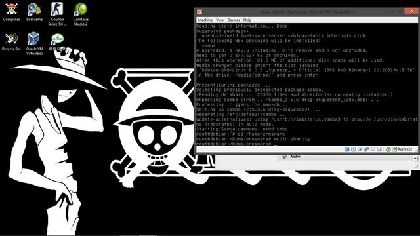The width and height of the screenshot is (420, 236).
Task: Click the speaker icon beside Audio
Action: click(285, 157)
